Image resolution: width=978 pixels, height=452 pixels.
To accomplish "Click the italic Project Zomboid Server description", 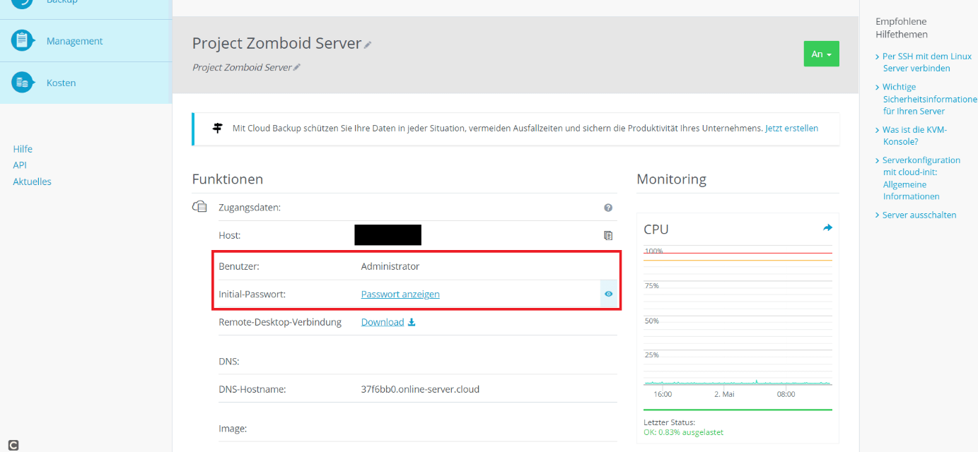I will click(242, 67).
